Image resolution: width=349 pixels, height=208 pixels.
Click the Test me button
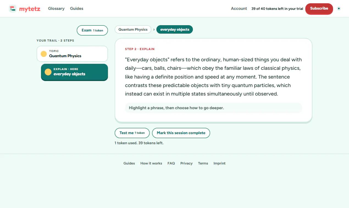[132, 133]
